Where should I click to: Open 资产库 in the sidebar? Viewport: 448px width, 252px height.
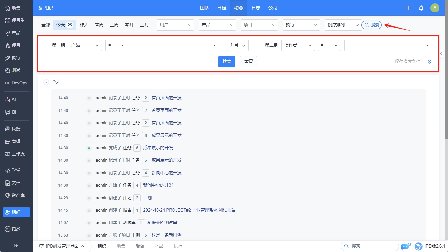[x=16, y=195]
